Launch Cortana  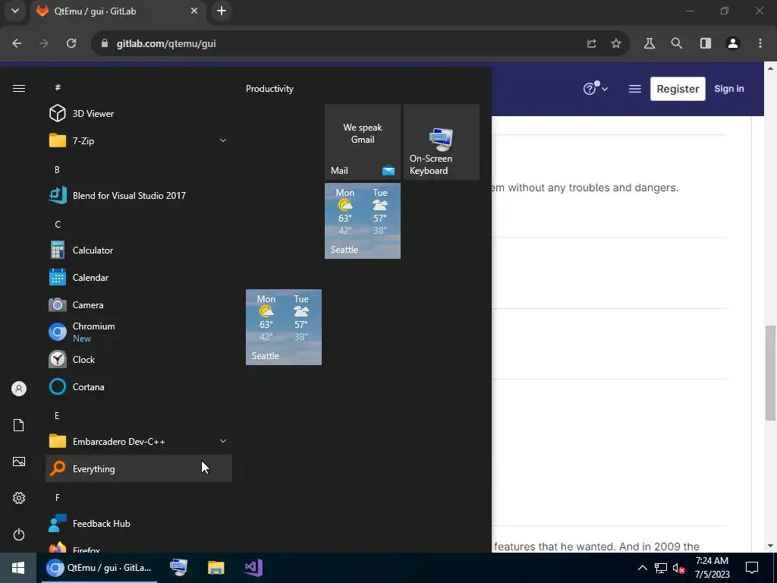tap(139, 386)
